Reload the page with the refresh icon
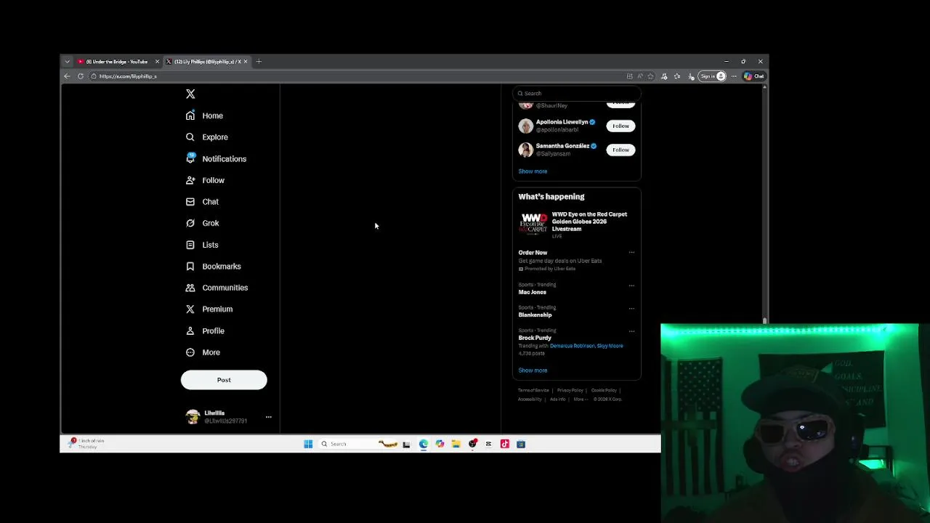The image size is (930, 523). [x=81, y=76]
